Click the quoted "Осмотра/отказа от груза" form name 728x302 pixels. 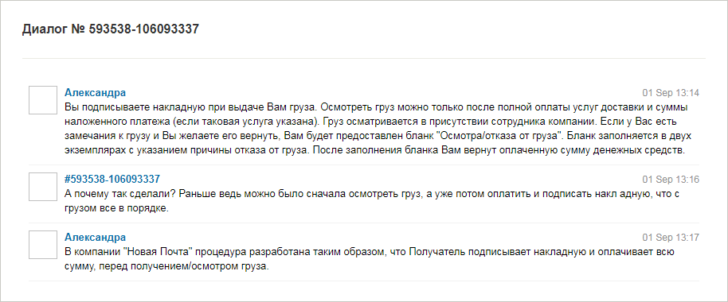point(500,137)
